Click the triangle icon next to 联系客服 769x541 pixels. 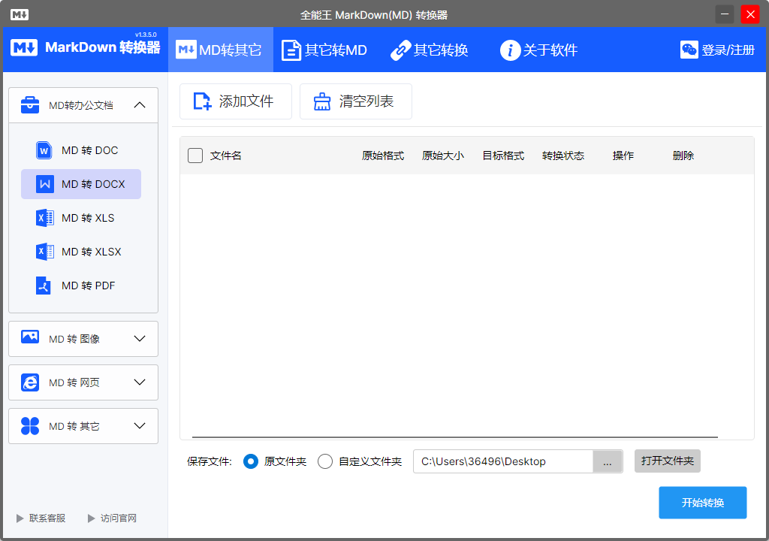pyautogui.click(x=20, y=518)
